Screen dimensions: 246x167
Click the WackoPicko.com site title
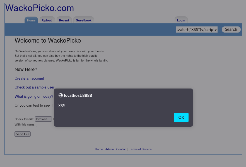click(x=40, y=8)
